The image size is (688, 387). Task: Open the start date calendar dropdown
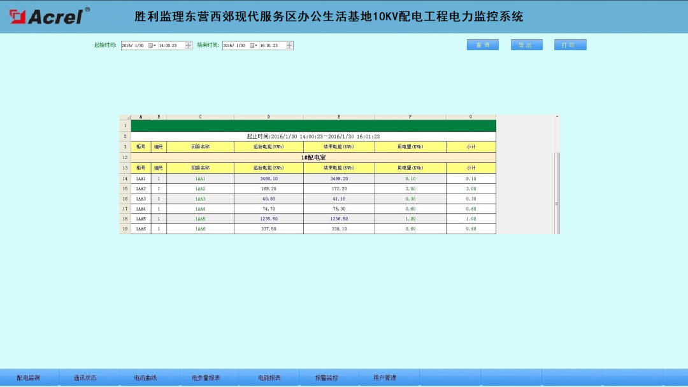point(152,45)
